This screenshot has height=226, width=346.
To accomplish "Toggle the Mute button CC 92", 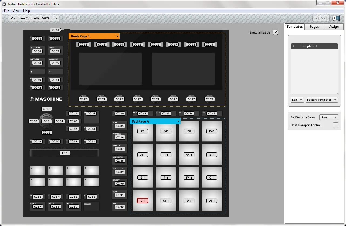I will [120, 206].
